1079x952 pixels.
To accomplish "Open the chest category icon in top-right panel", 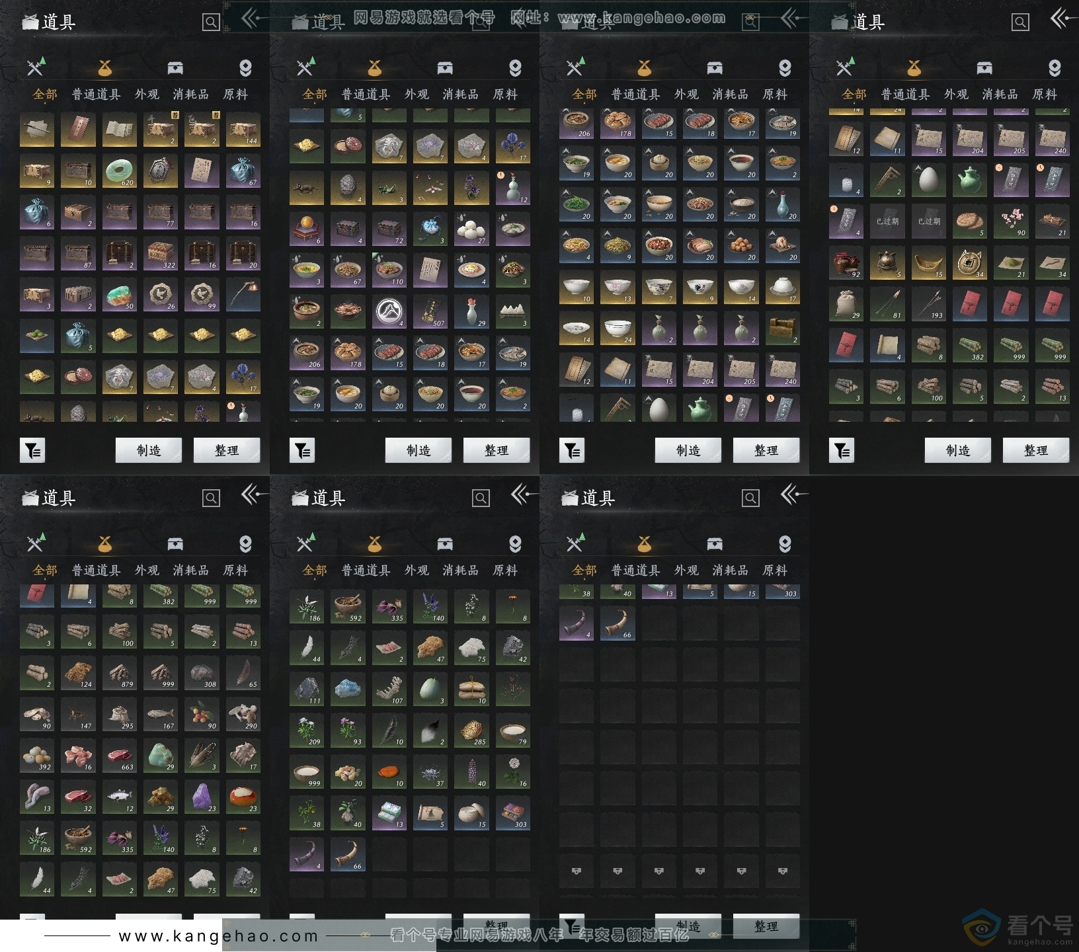I will tap(984, 68).
